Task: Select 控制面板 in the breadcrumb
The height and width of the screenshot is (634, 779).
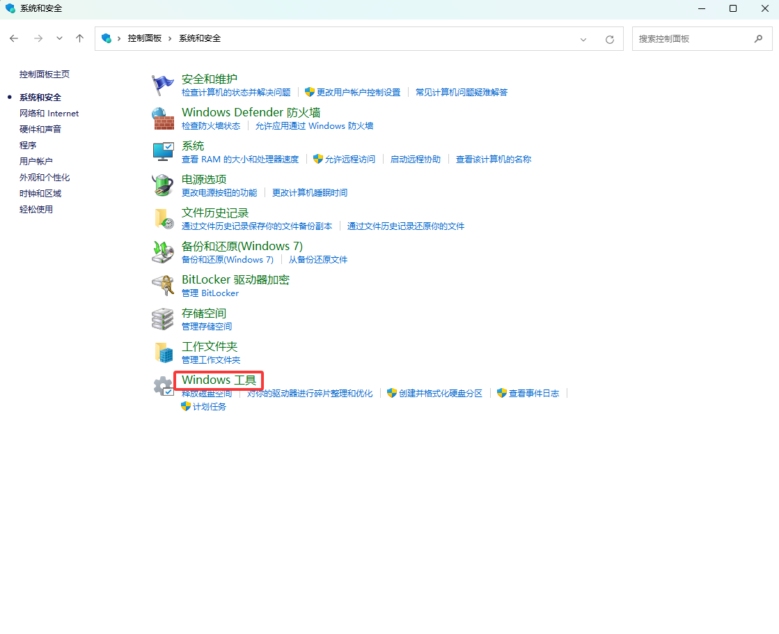Action: (145, 38)
